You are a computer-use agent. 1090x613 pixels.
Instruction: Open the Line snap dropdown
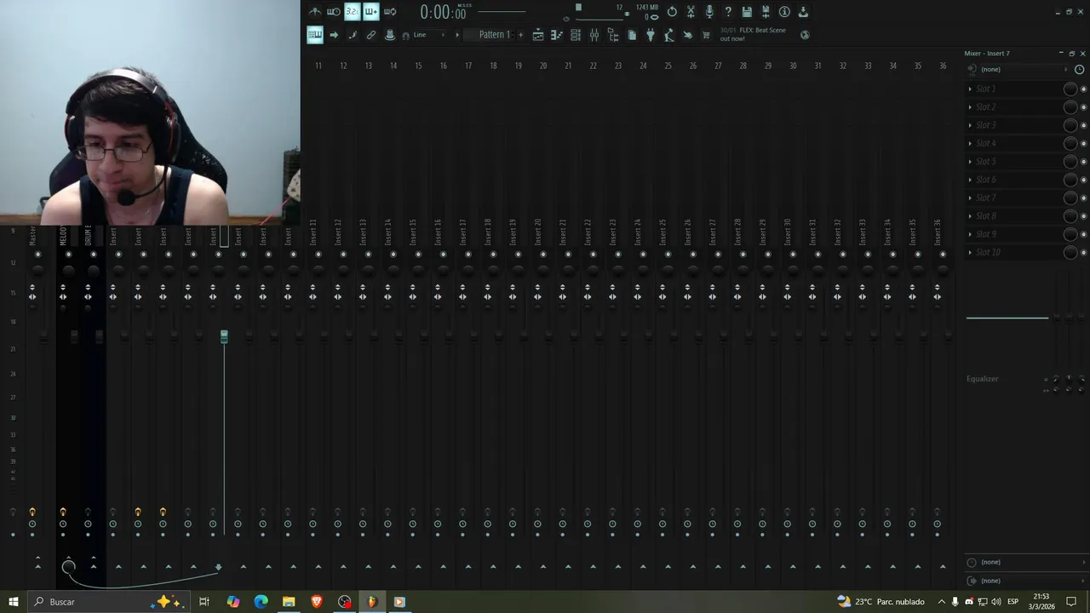point(429,35)
